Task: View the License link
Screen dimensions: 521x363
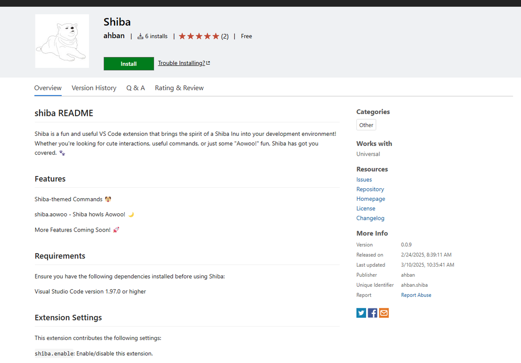Action: tap(366, 208)
